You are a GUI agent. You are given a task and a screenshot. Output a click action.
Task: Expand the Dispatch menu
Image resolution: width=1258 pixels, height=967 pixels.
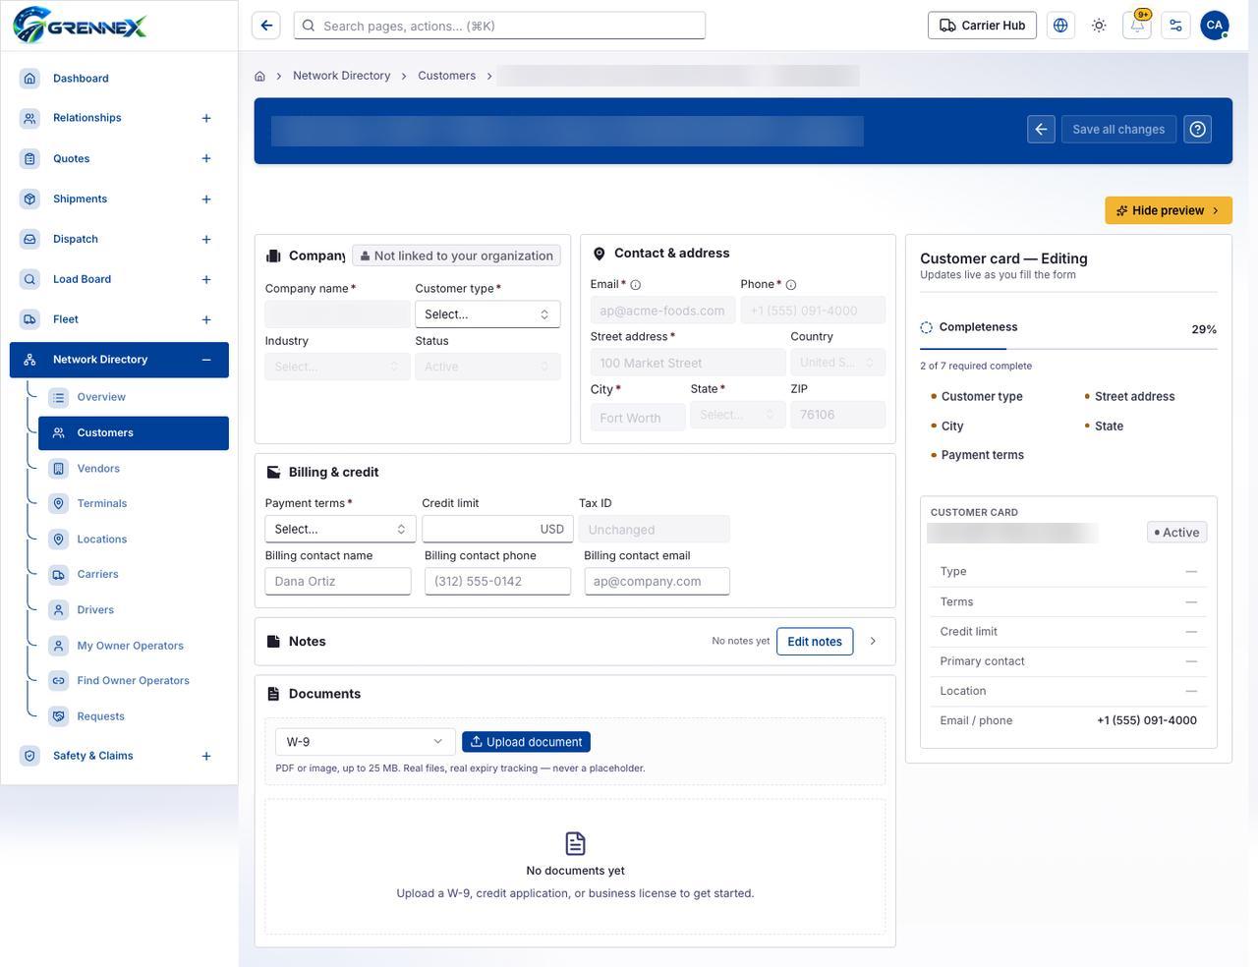[x=206, y=240]
